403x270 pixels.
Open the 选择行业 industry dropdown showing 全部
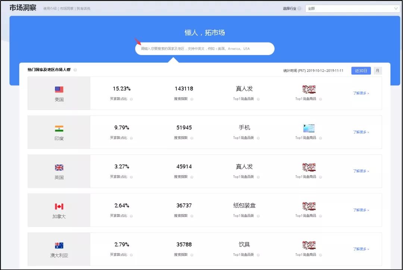point(352,8)
